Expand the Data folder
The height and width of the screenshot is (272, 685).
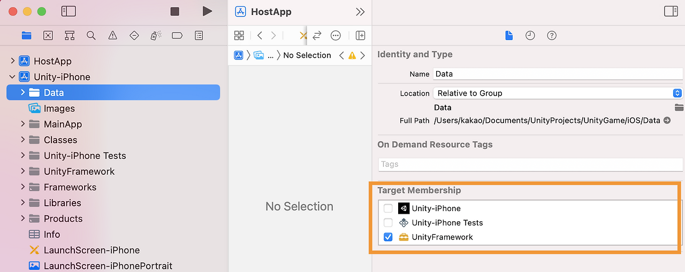pos(22,92)
